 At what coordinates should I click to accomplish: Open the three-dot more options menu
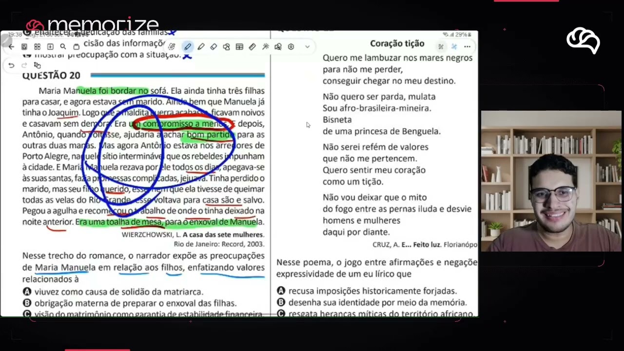tap(467, 47)
